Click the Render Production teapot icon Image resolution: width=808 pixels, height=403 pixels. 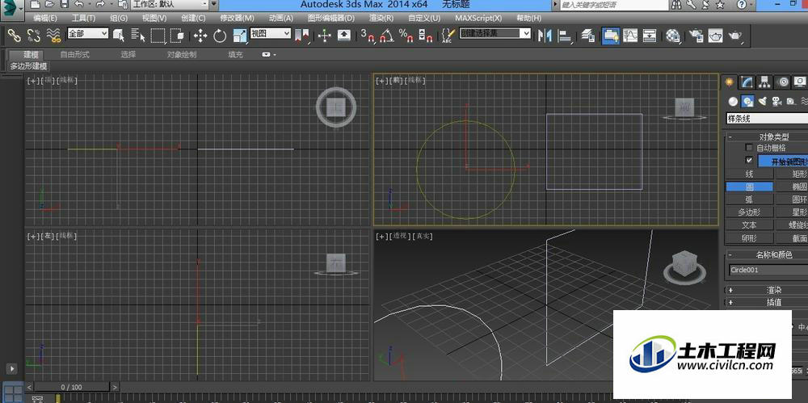click(734, 36)
